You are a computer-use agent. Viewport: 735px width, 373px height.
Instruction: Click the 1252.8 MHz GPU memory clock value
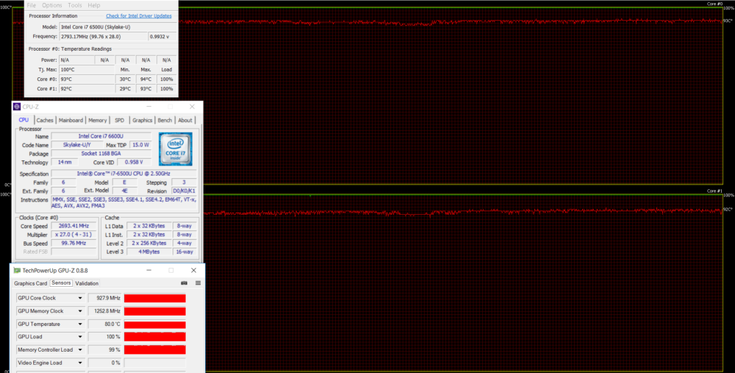coord(105,311)
